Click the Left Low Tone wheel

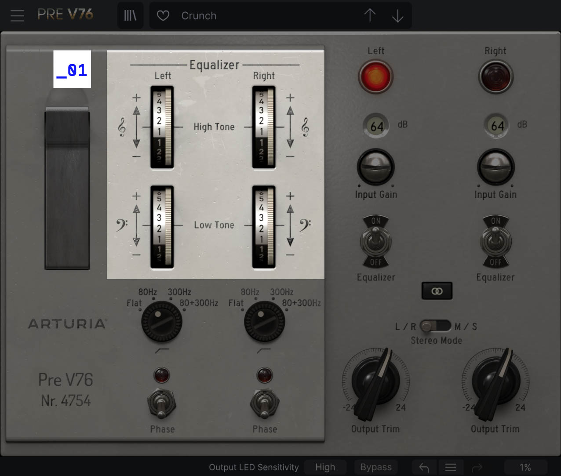coord(162,227)
